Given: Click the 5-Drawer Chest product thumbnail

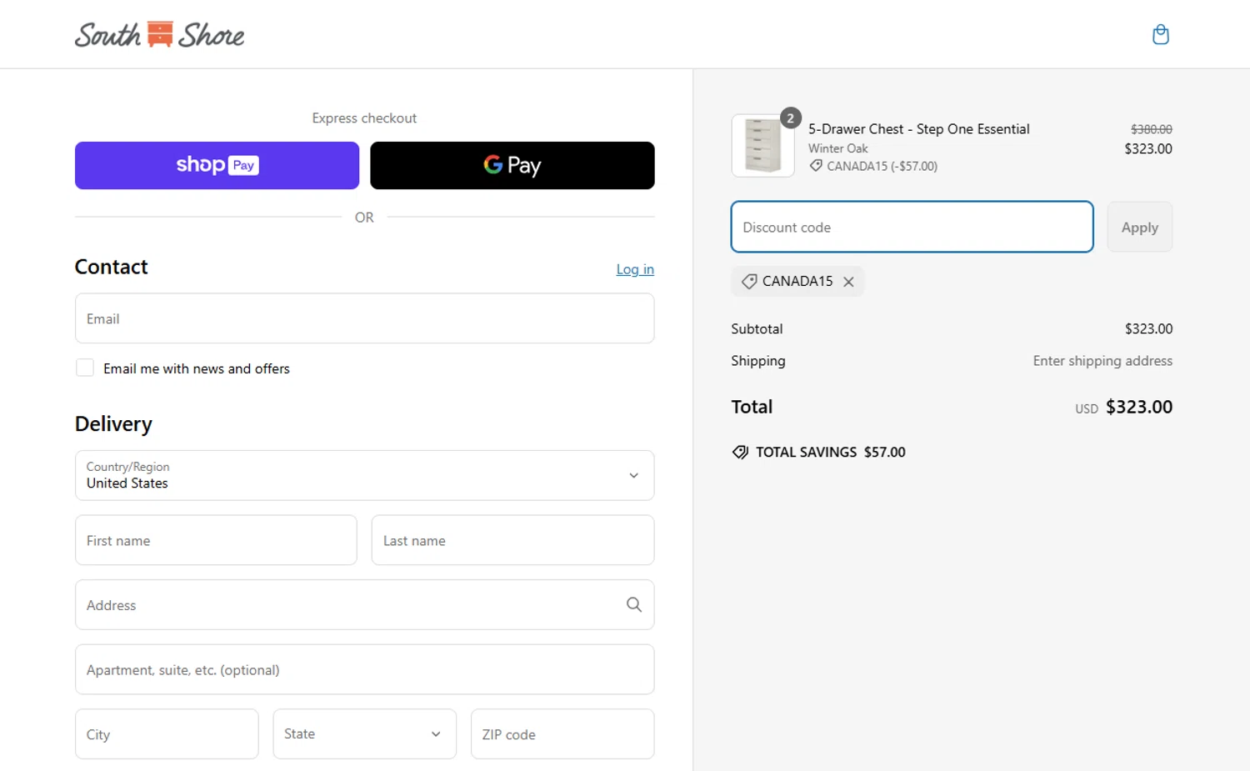Looking at the screenshot, I should tap(762, 146).
